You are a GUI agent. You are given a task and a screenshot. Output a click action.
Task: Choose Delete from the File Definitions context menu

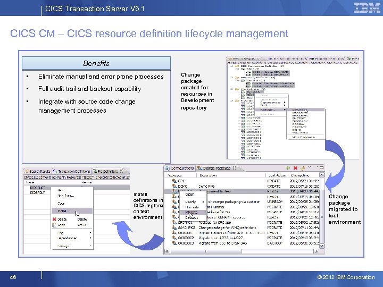(x=72, y=219)
